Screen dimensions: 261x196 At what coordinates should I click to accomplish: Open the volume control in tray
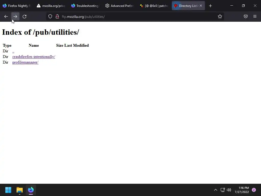pos(229,190)
